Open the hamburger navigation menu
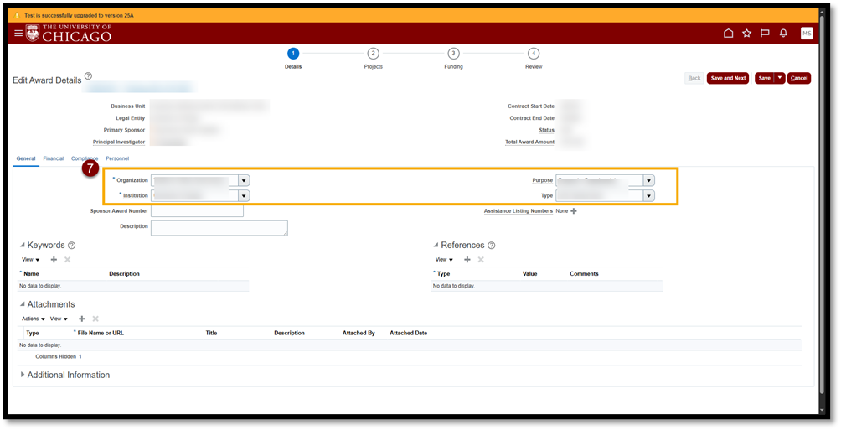The width and height of the screenshot is (841, 430). (18, 33)
